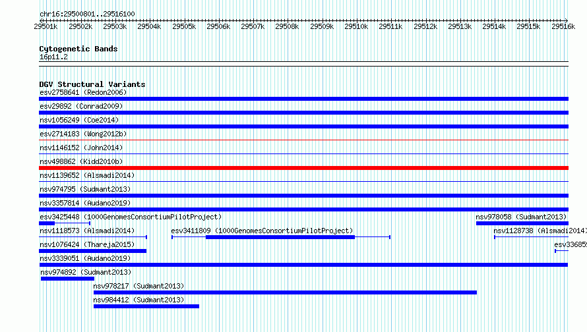Open variant nsv974892 (Sudmant2013) label
The width and height of the screenshot is (587, 332).
click(86, 272)
